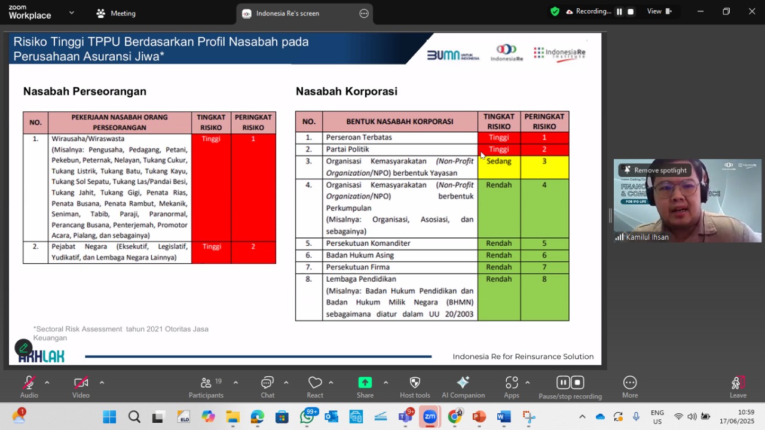The image size is (765, 430).
Task: Click the green Share screen icon
Action: 365,383
